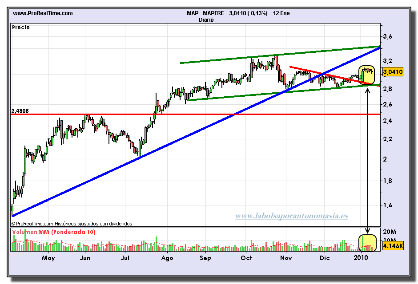418x284 pixels.
Task: Click the www.ProRealTime.com header text
Action: click(43, 13)
